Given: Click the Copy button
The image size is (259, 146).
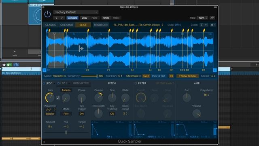Looking at the screenshot, I should pyautogui.click(x=85, y=18).
